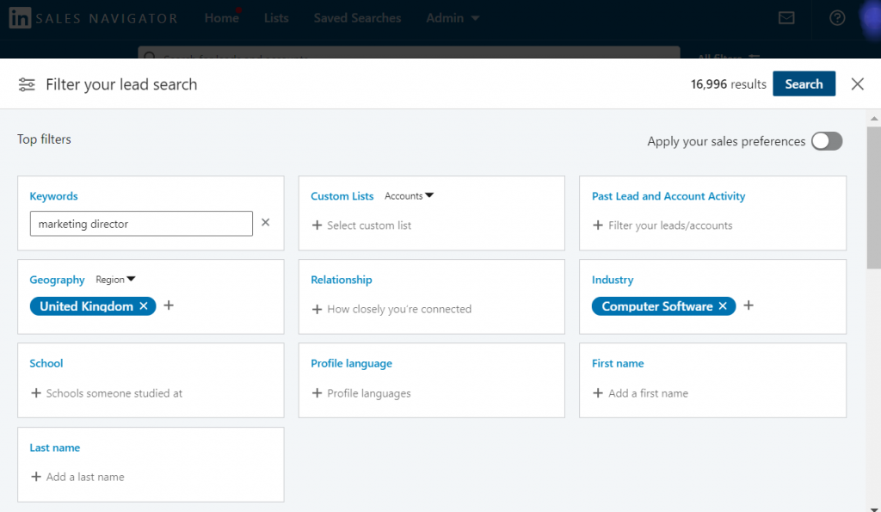Open the Region dropdown in Geography
Viewport: 881px width, 512px height.
coord(115,280)
